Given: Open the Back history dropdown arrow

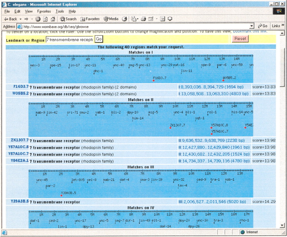Looking at the screenshot, I should coord(21,19).
